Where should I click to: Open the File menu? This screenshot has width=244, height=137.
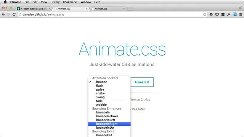(x=27, y=2)
